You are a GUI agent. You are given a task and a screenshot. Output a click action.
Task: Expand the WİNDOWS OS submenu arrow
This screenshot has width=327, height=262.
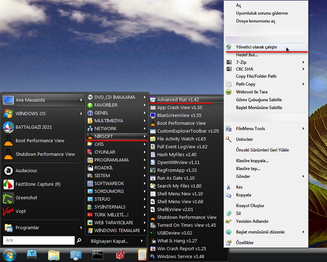[81, 114]
